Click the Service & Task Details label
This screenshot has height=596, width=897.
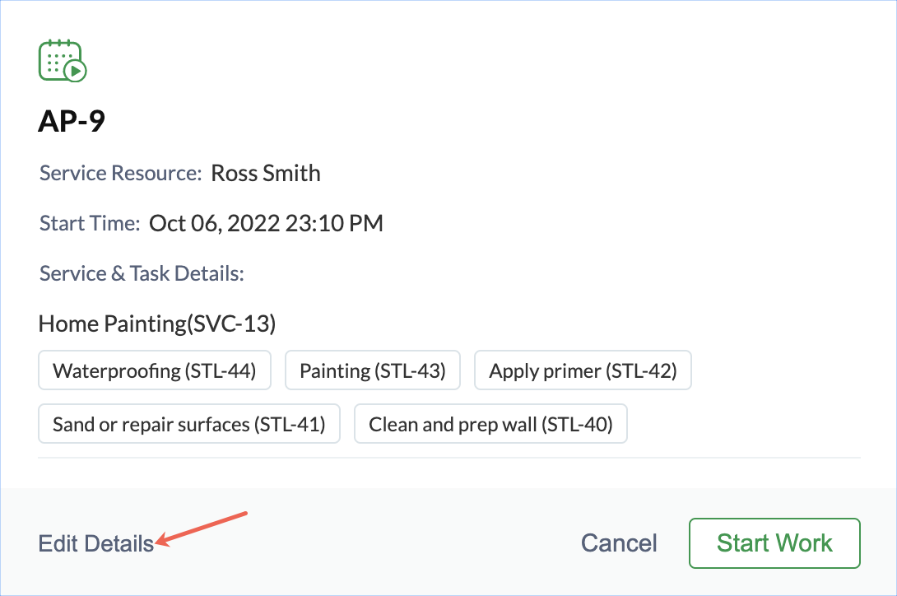pos(142,273)
